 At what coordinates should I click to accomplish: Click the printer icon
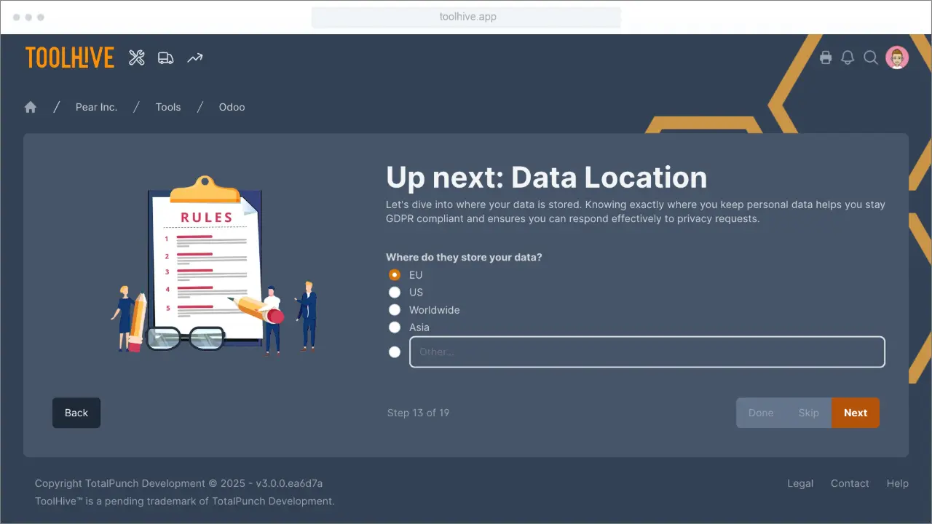[x=826, y=57]
